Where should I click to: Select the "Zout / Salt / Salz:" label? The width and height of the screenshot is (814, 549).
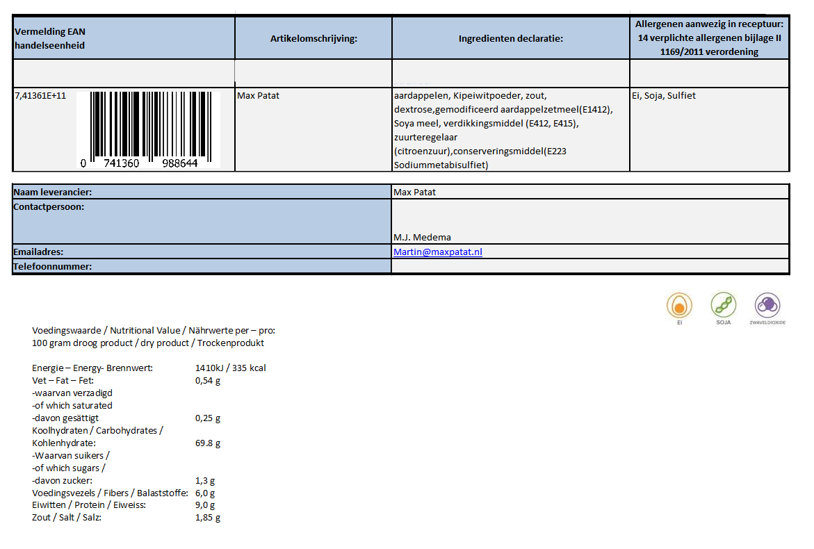(x=67, y=517)
